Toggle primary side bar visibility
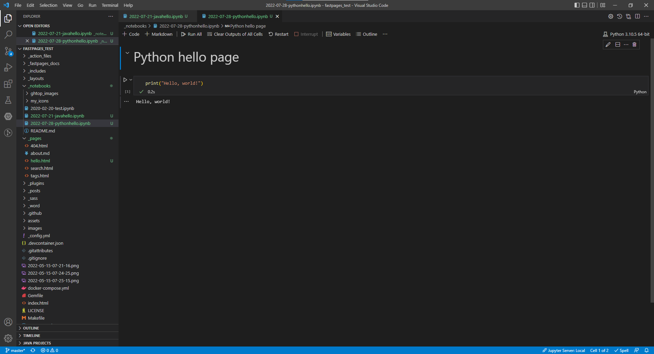This screenshot has width=654, height=354. pyautogui.click(x=577, y=5)
